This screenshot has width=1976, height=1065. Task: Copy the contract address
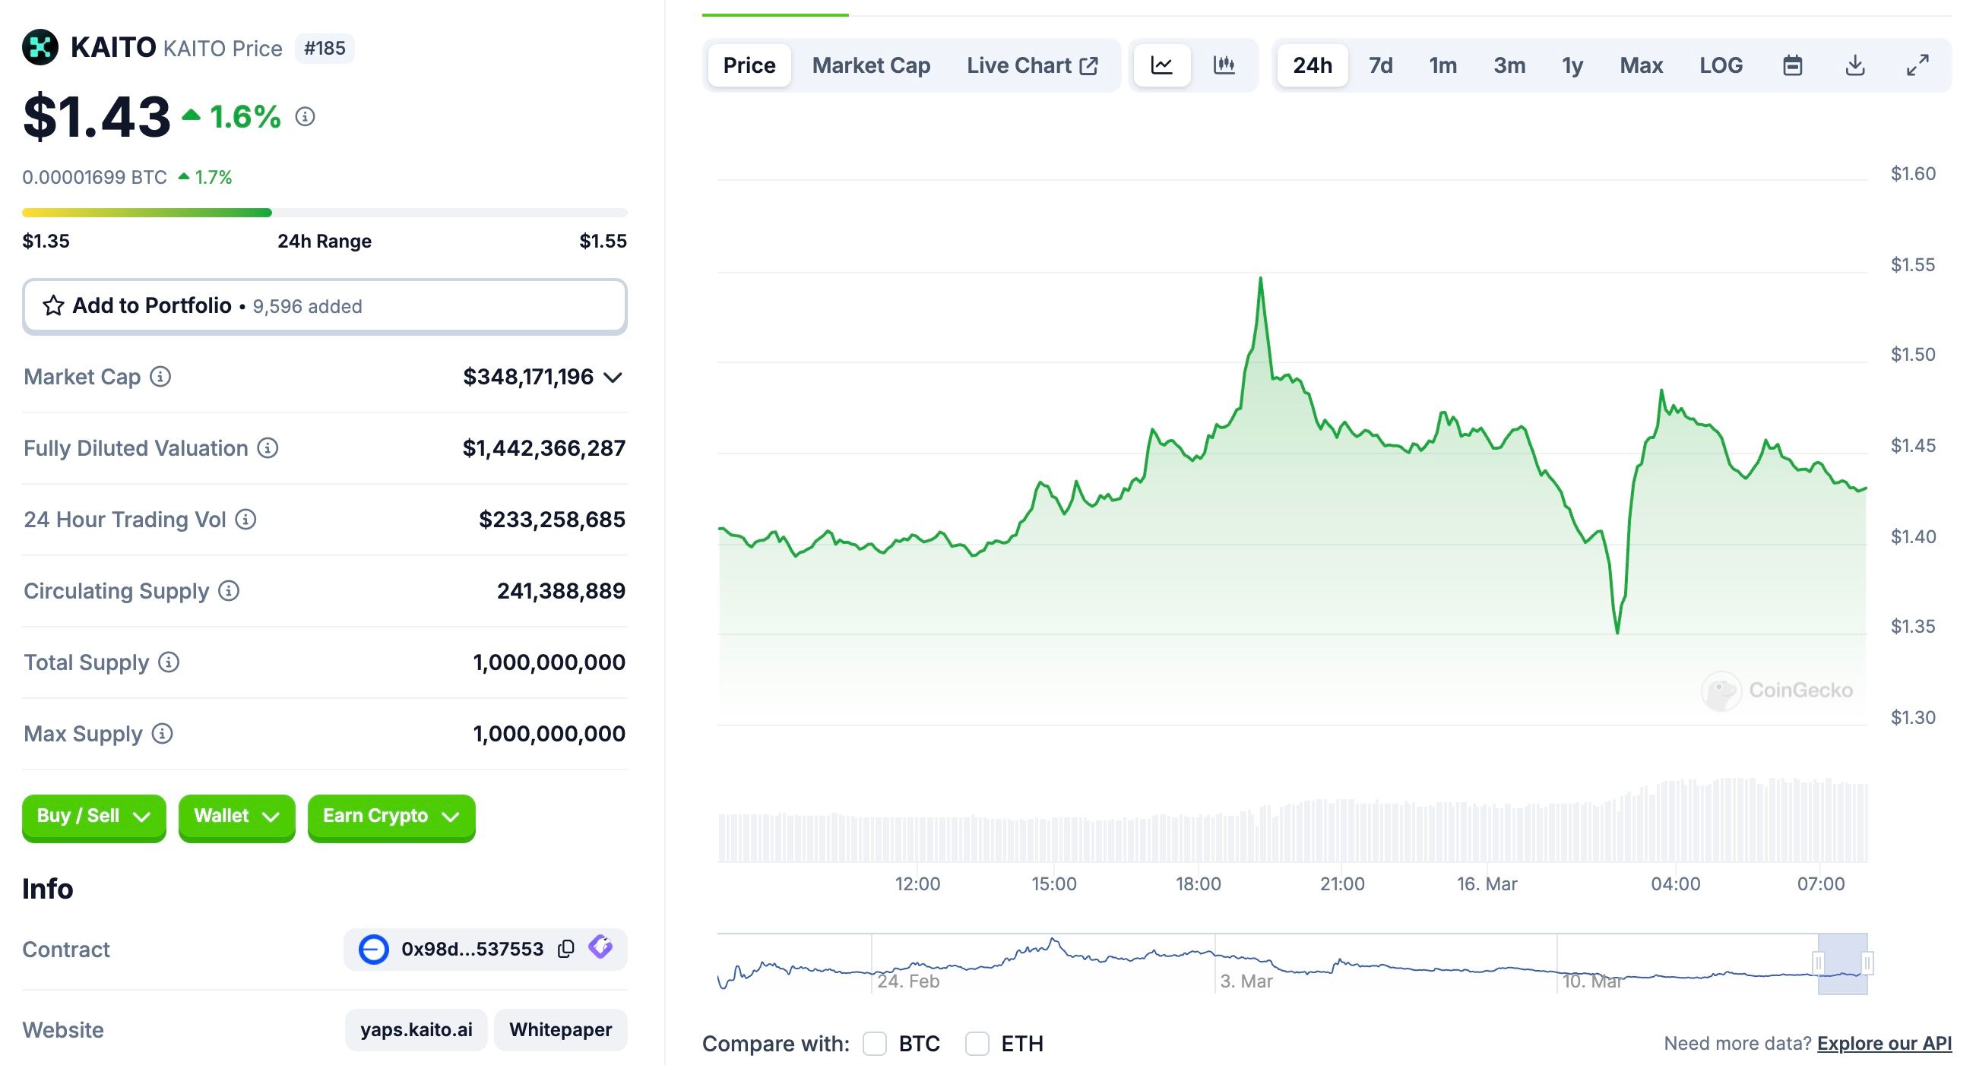point(566,949)
